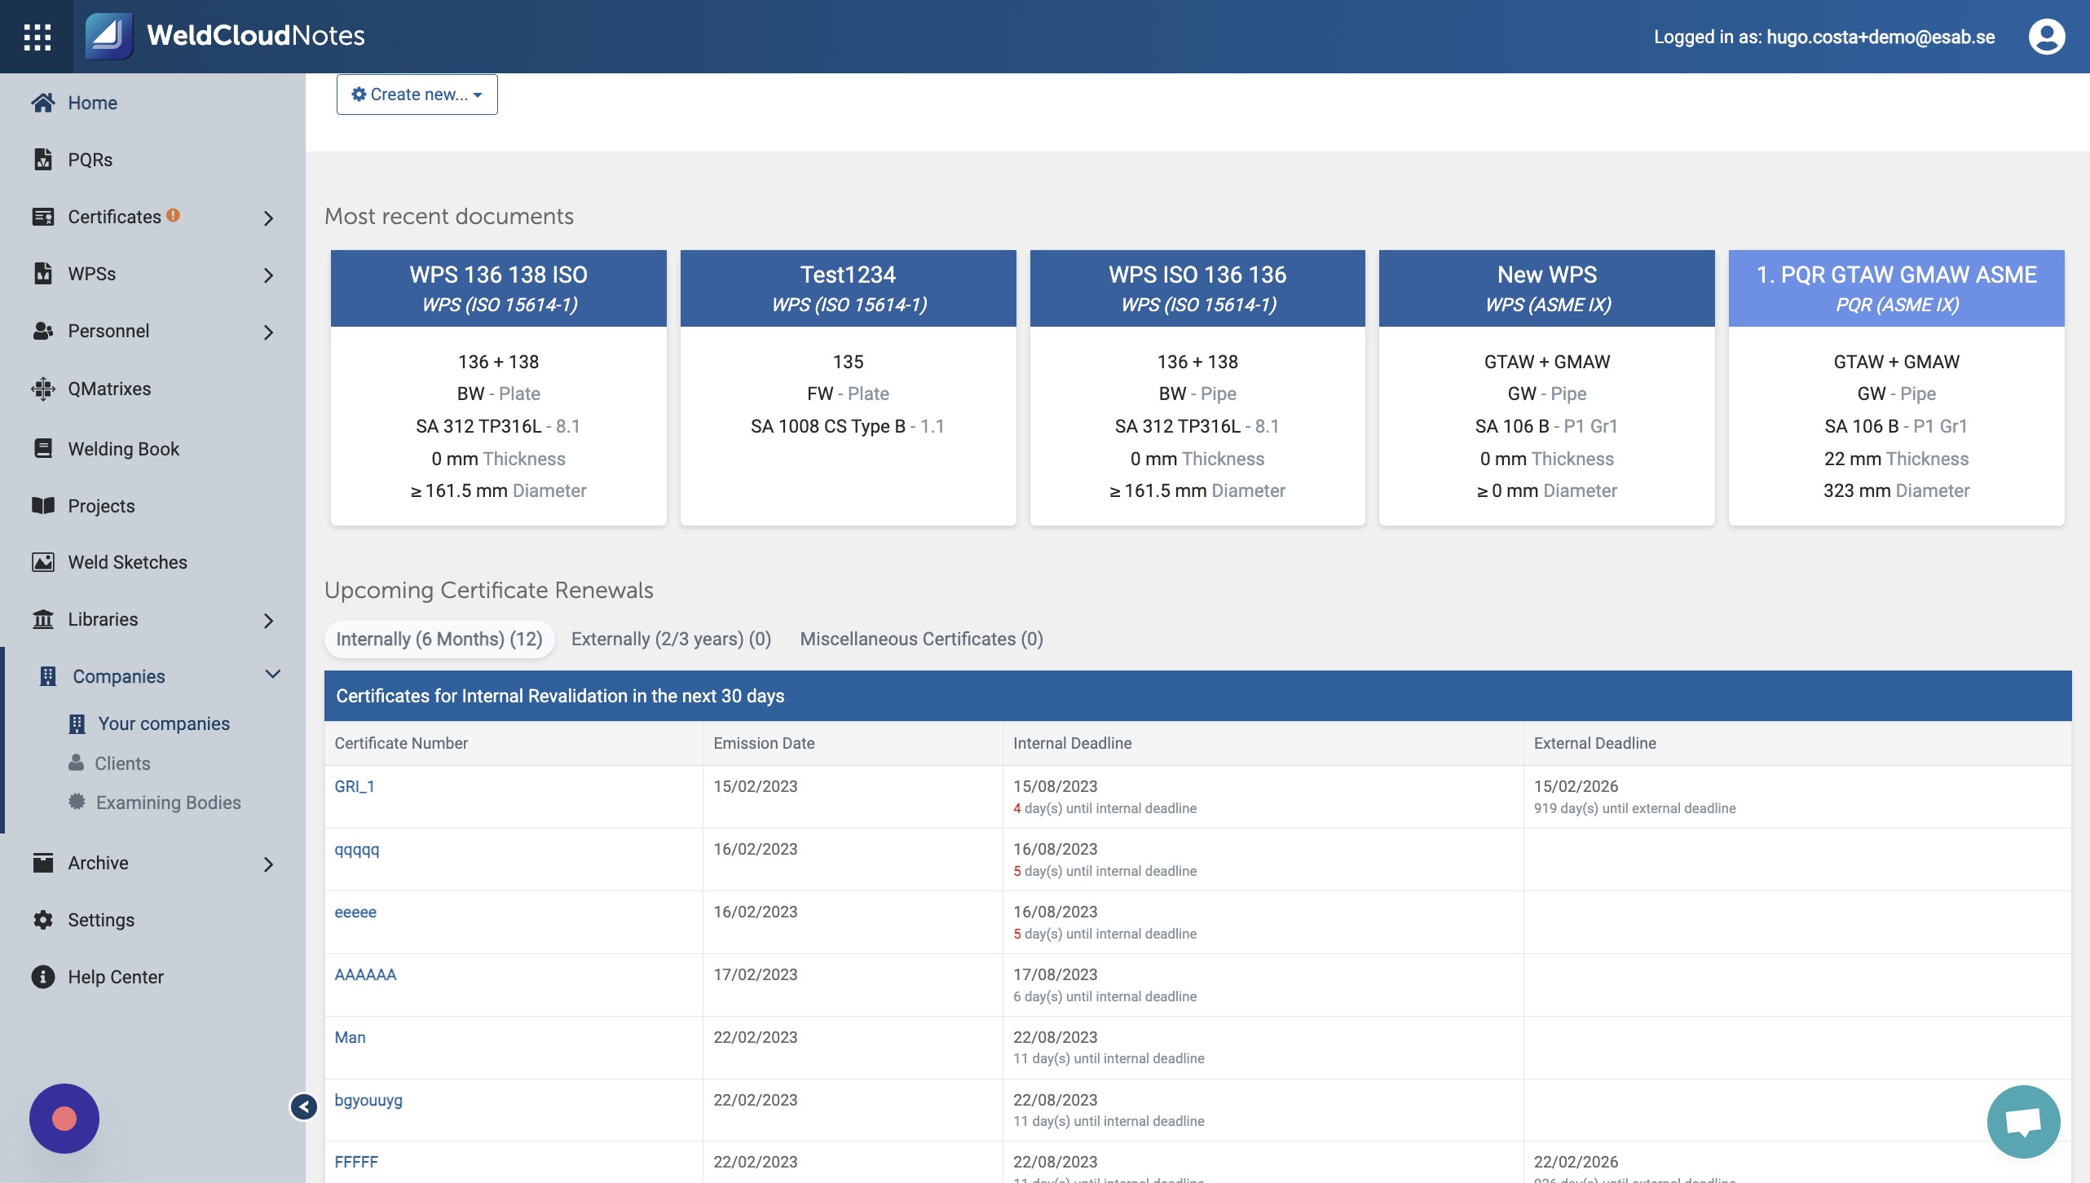This screenshot has height=1183, width=2090.
Task: Click the Help Center info icon
Action: pos(43,977)
